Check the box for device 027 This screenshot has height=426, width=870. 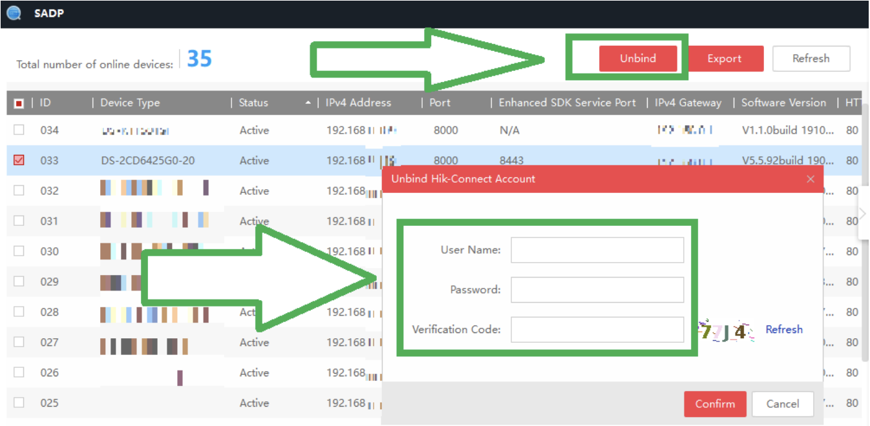click(x=19, y=342)
